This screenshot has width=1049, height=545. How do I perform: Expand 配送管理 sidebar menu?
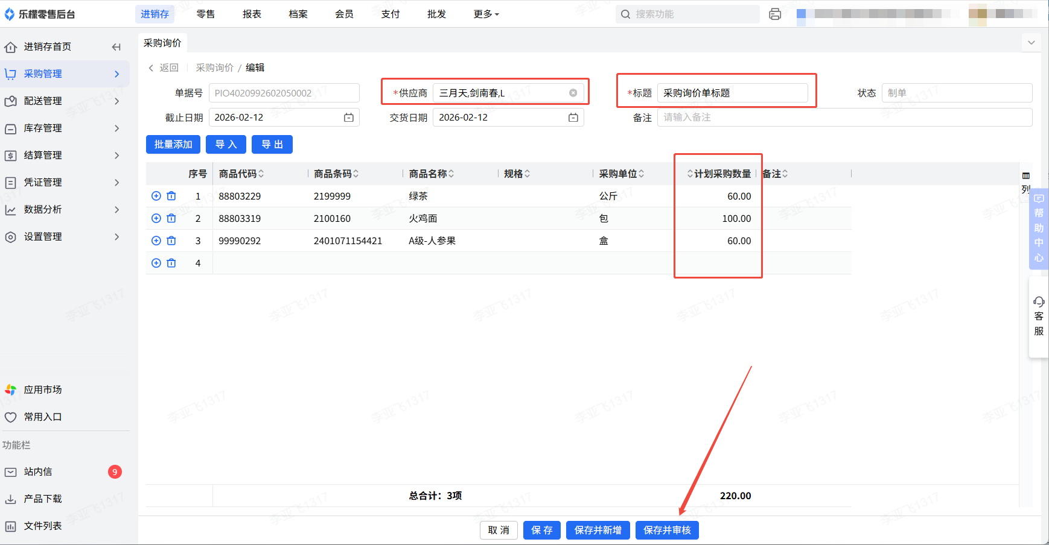65,101
